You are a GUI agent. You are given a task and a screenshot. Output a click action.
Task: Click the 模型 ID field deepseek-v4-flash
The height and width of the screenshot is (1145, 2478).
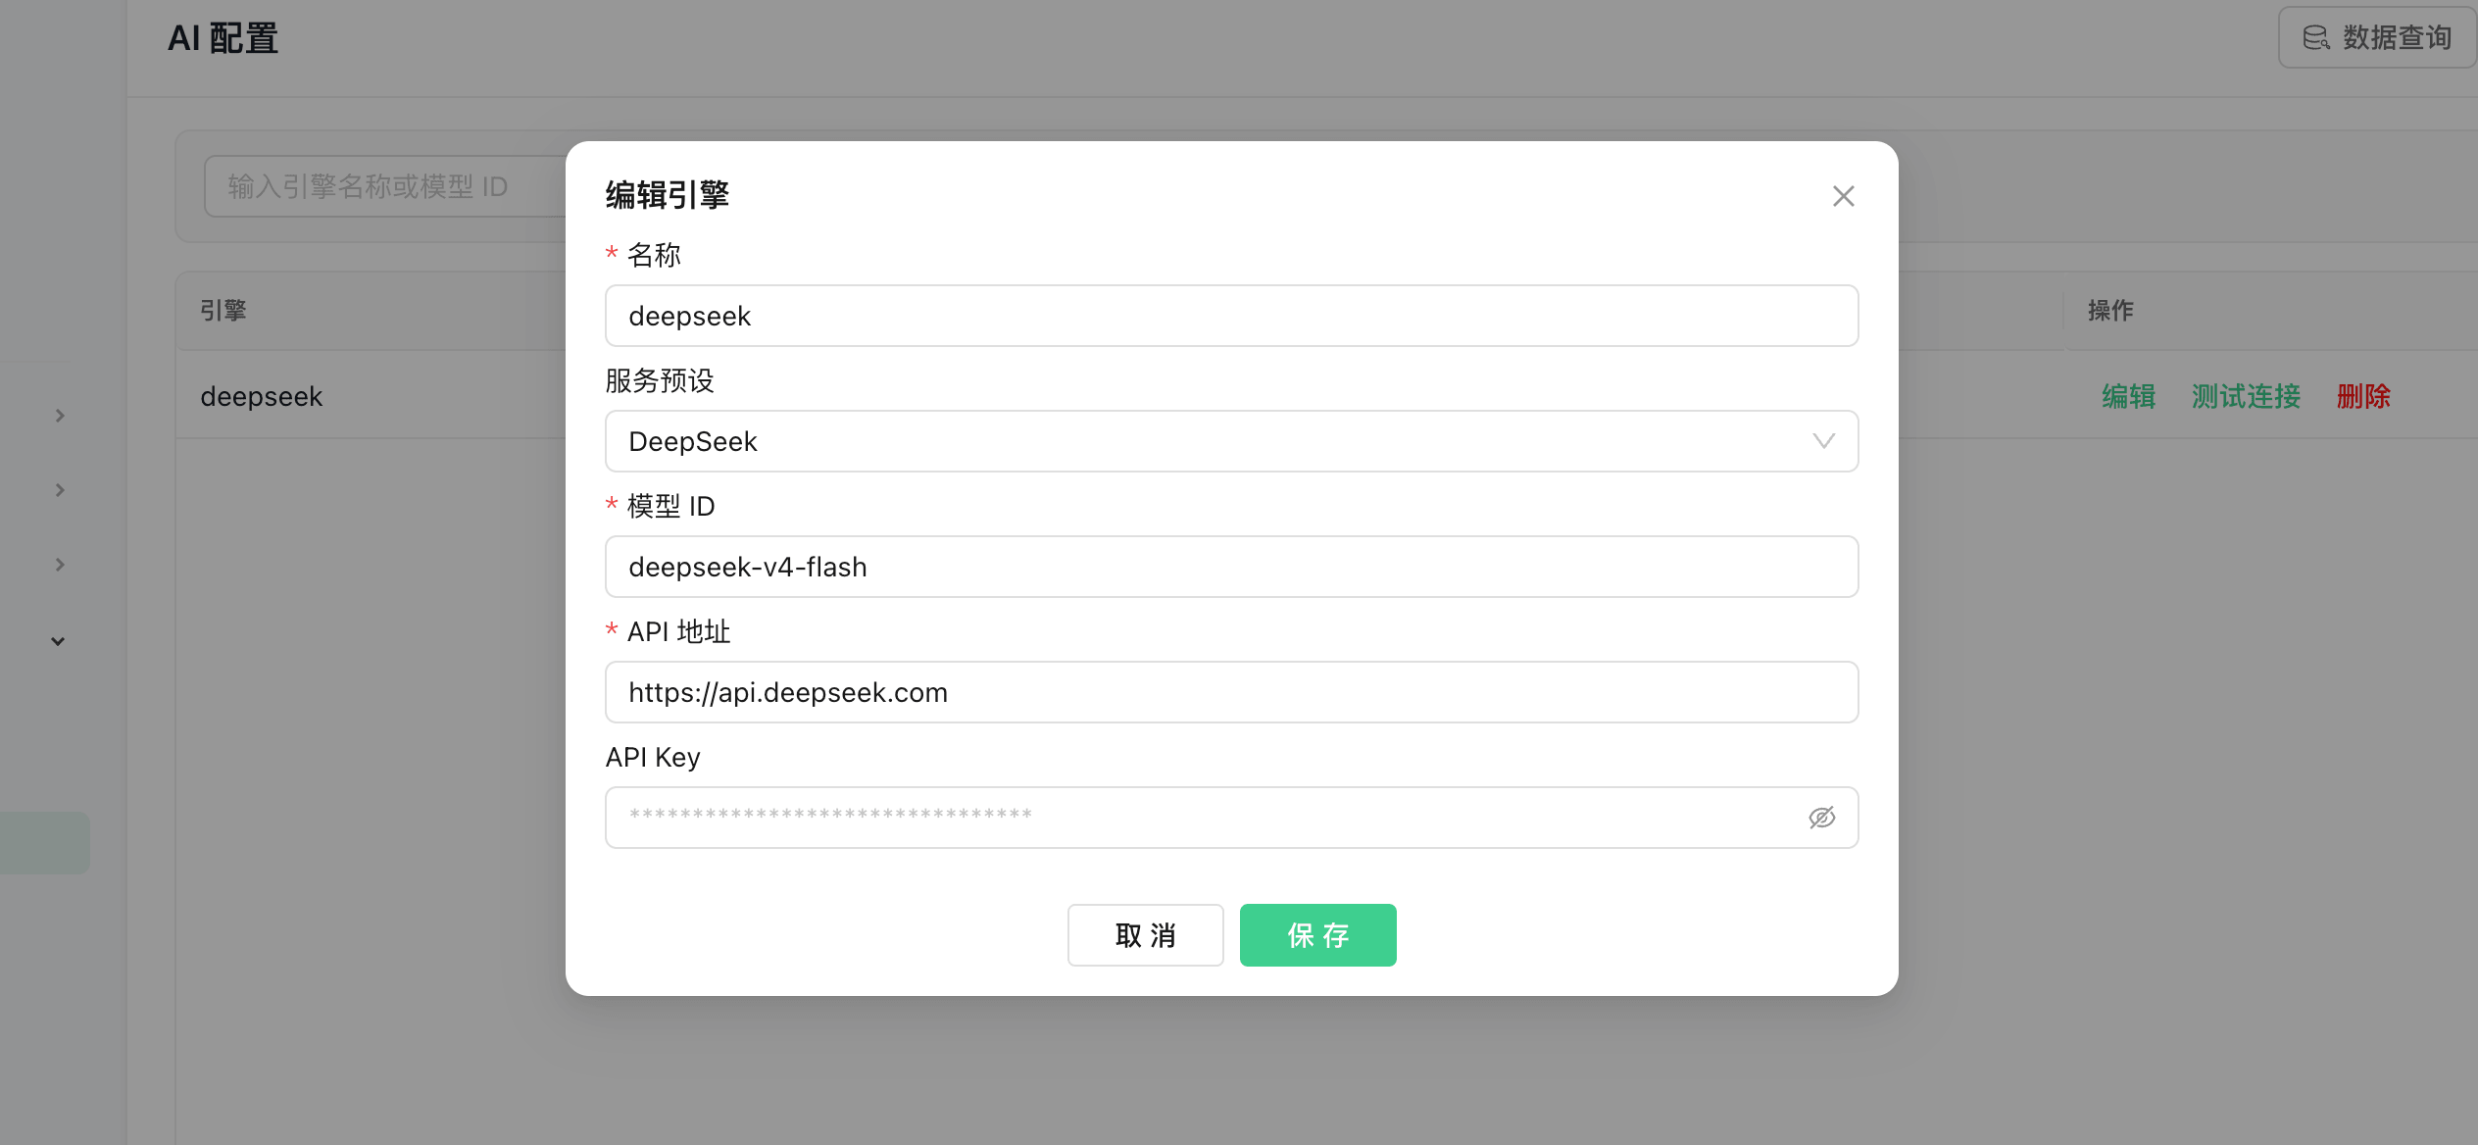pos(1231,567)
